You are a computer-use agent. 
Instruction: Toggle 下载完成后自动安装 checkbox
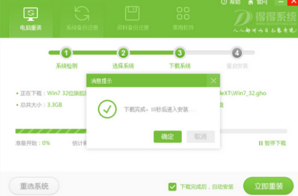coord(173,187)
